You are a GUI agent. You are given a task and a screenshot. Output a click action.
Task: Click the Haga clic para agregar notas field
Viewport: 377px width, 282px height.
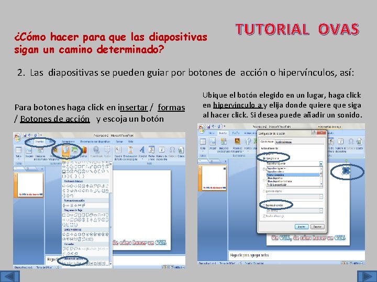pos(296,255)
